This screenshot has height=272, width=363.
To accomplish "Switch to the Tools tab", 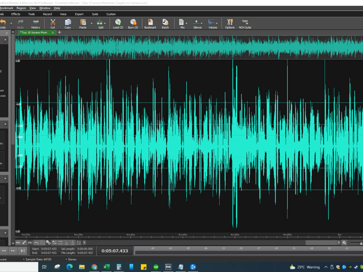I will (32, 14).
